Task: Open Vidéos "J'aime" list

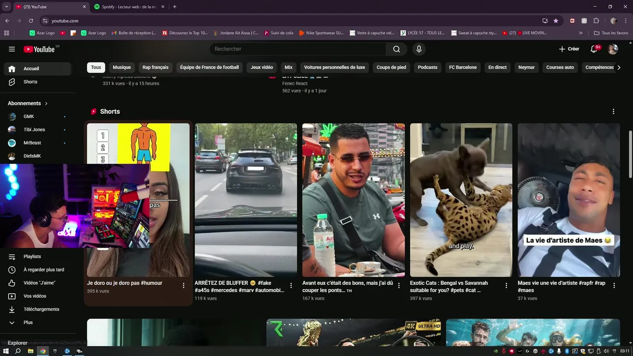Action: pyautogui.click(x=38, y=283)
